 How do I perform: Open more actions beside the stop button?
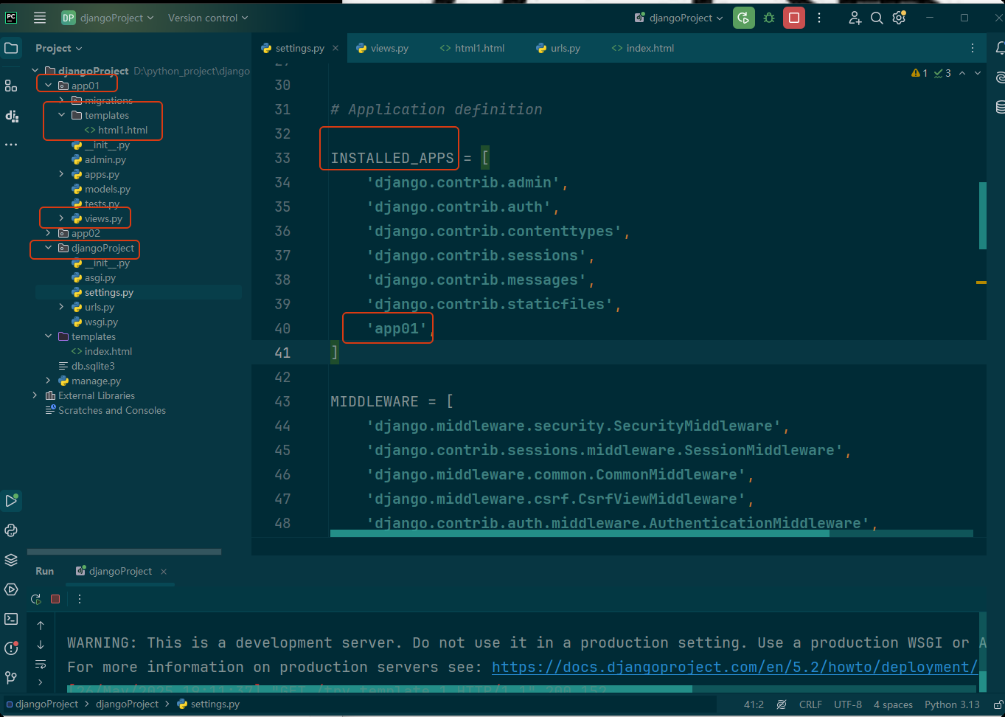click(819, 18)
